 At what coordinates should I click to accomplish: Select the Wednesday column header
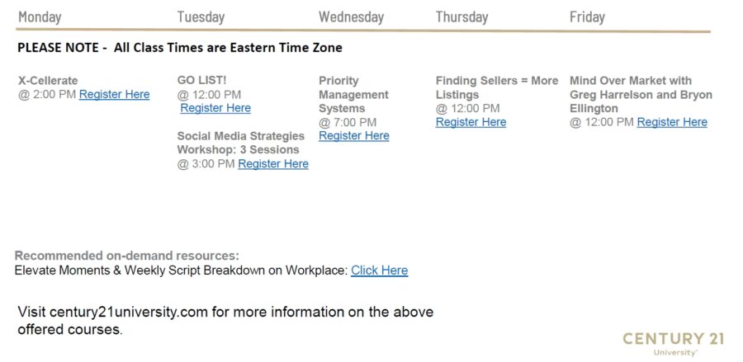pos(351,17)
